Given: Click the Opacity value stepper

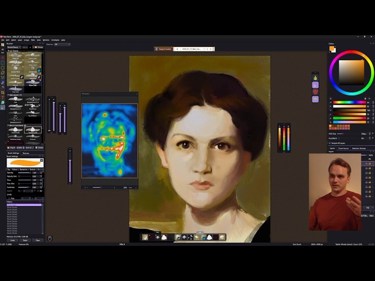Looking at the screenshot, I should pos(41,173).
